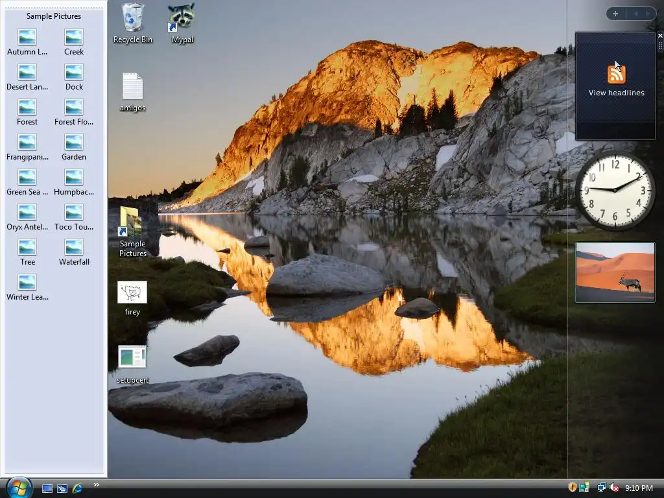Open the Recycle Bin desktop icon
The image size is (664, 498).
click(x=133, y=23)
